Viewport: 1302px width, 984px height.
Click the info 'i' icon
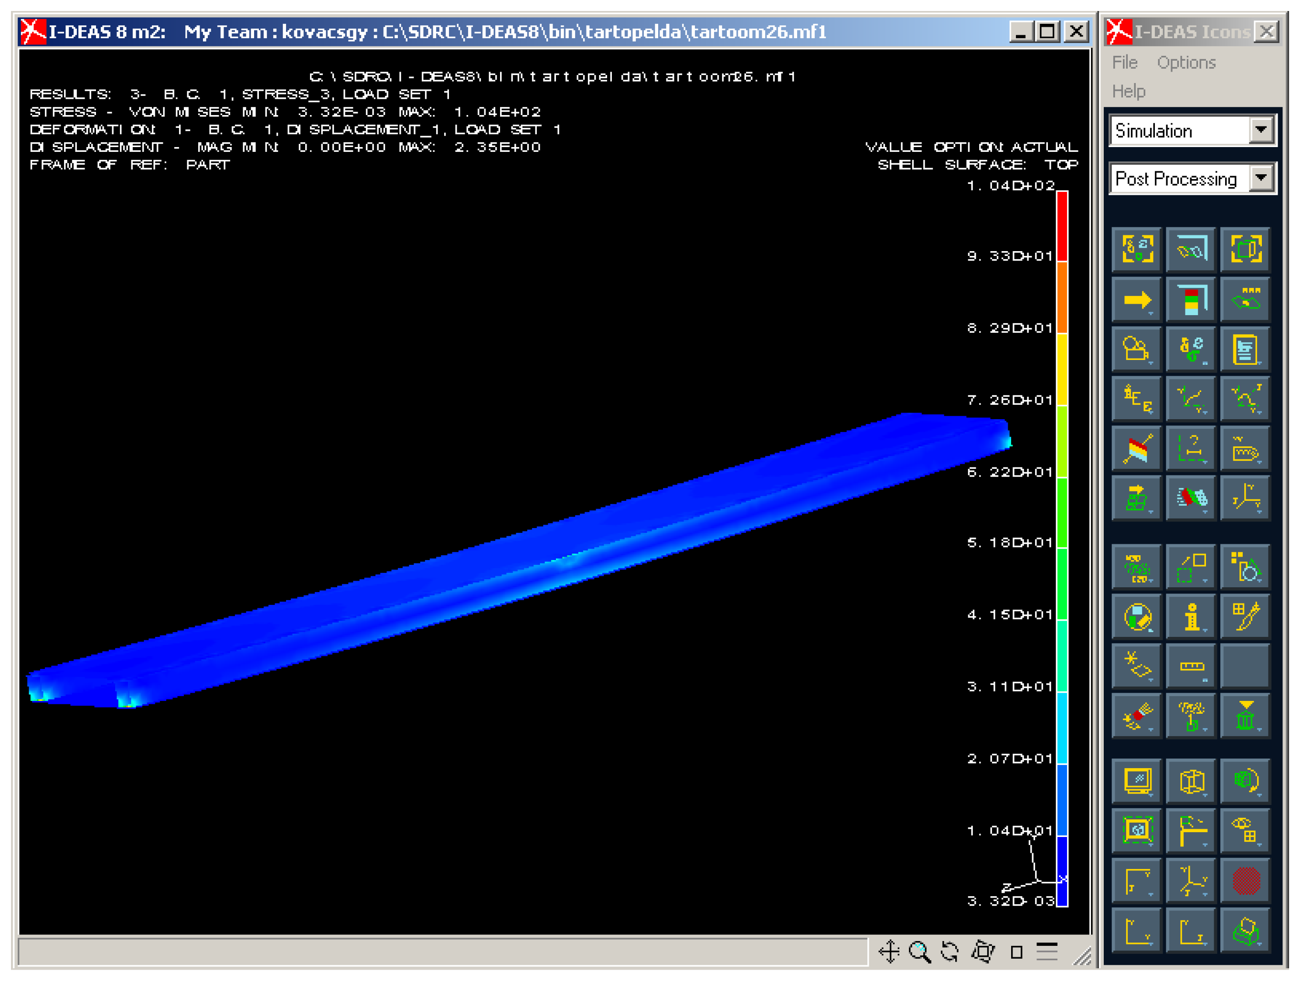(x=1191, y=617)
